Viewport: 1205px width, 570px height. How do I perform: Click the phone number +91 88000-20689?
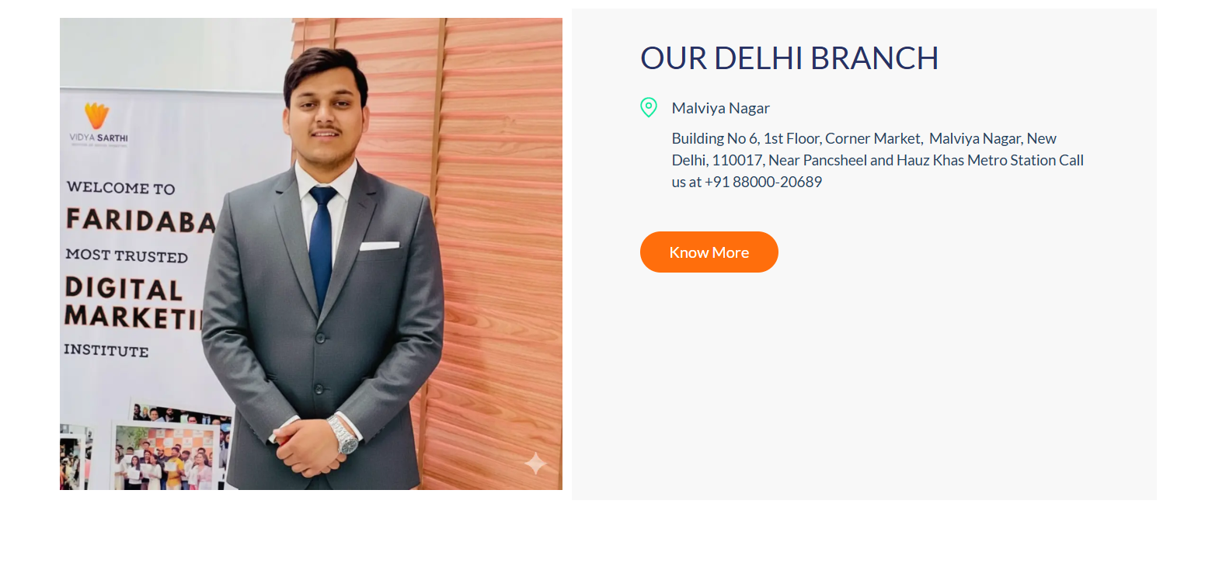pos(763,182)
